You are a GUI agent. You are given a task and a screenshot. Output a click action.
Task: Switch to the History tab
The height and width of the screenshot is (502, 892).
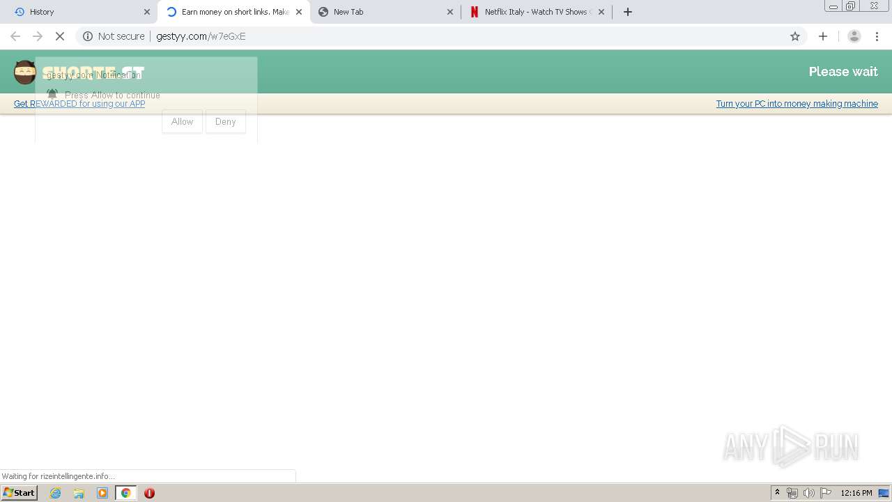pos(79,12)
